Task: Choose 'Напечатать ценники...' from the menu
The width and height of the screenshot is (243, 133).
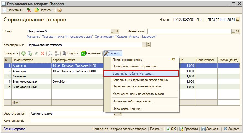Action: point(128,109)
